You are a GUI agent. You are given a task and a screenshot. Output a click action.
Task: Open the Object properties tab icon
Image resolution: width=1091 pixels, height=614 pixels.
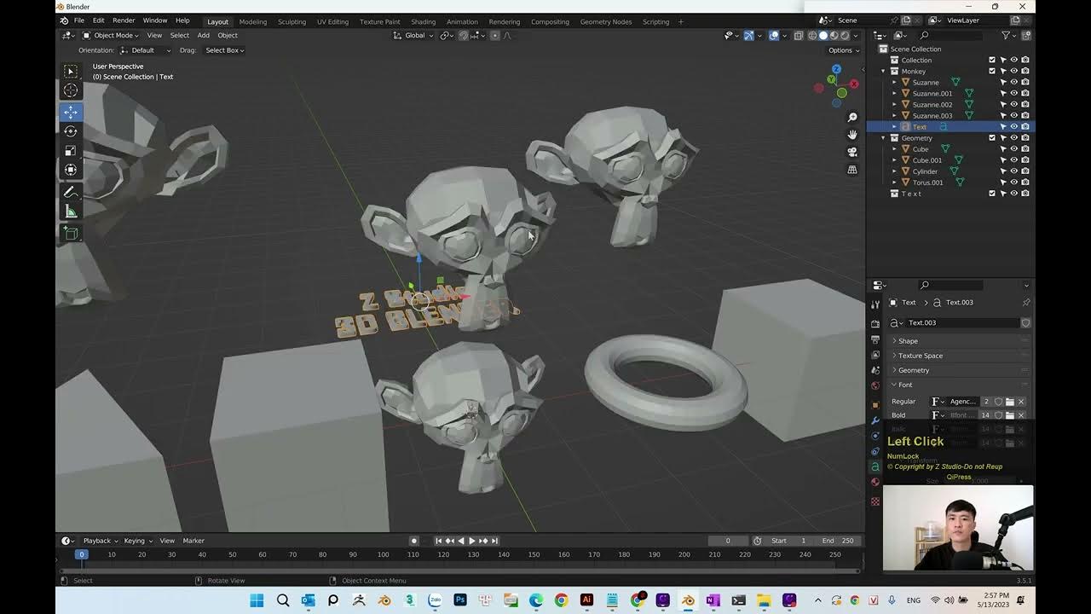click(x=875, y=405)
